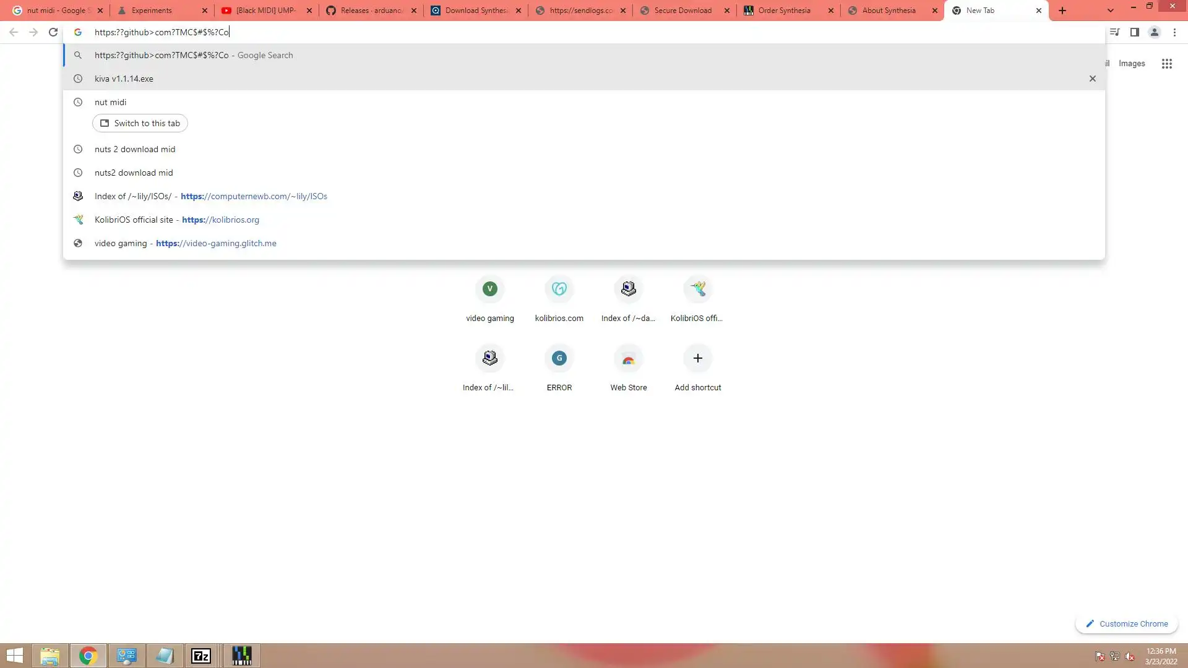The width and height of the screenshot is (1188, 668).
Task: Click the Switch to this tab button
Action: pos(140,123)
